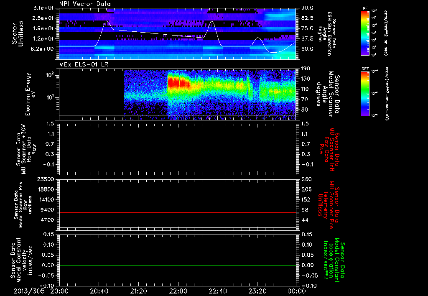The height and width of the screenshot is (296, 428).
Task: Click the "ergs/(cm**2-sr-sec-eV)" units label
Action: [387, 94]
